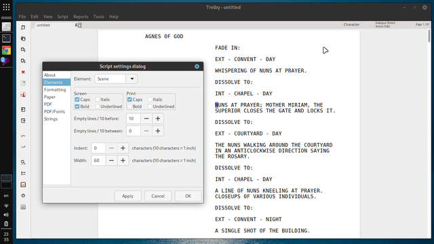Increase Empty lines before value
Image resolution: width=434 pixels, height=244 pixels.
[x=158, y=119]
